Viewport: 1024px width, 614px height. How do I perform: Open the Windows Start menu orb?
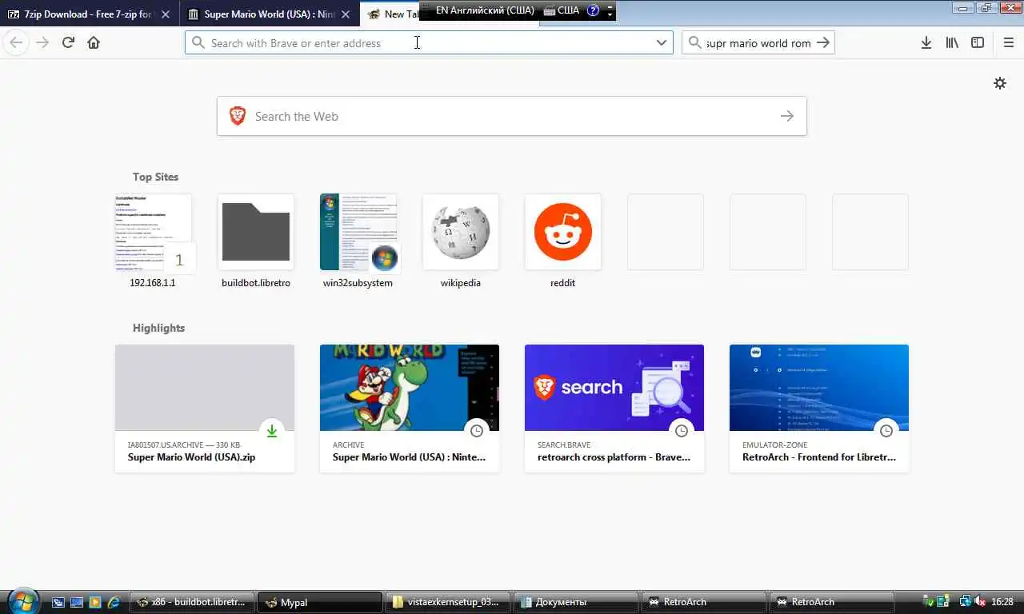[22, 601]
